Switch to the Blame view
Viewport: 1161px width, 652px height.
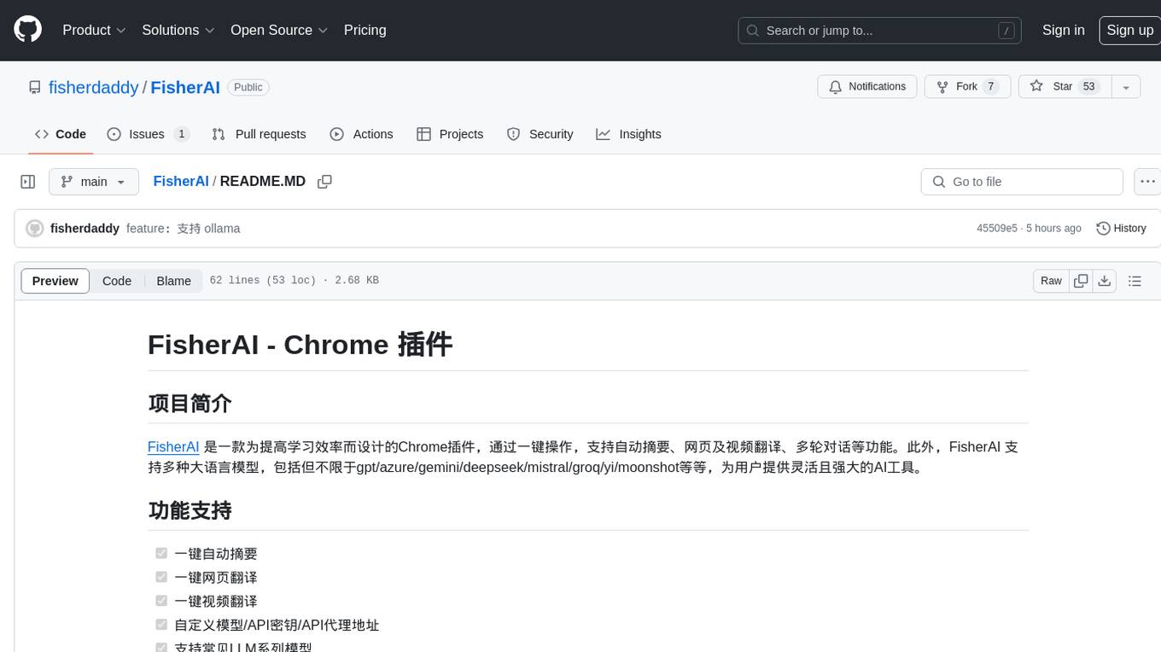(173, 281)
